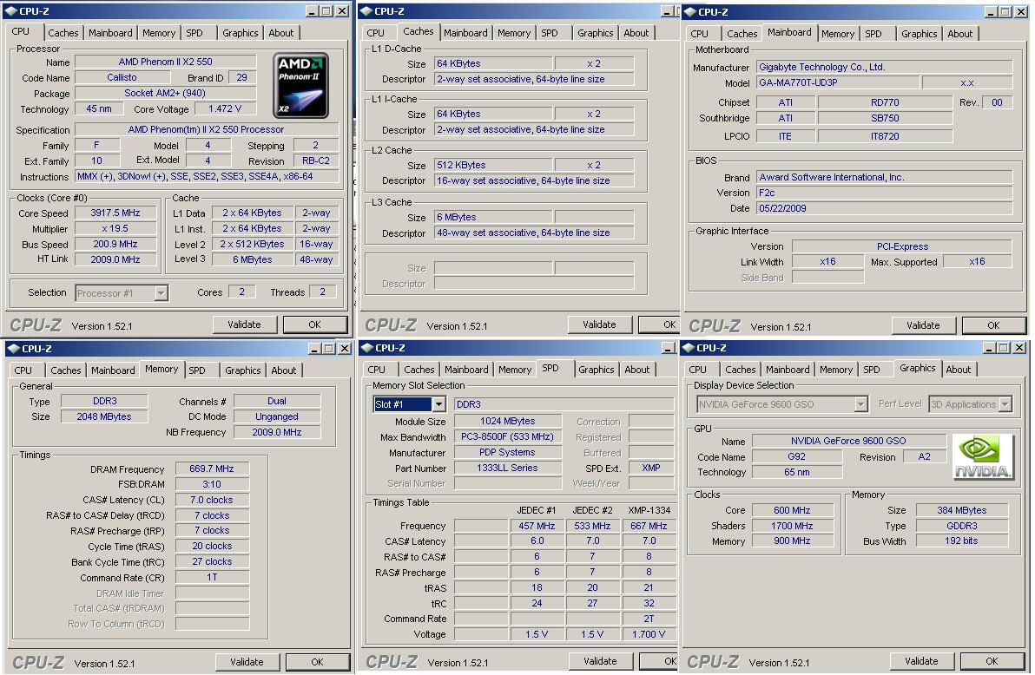The width and height of the screenshot is (1035, 675).
Task: Click the Core Voltage value 1.472 V
Action: coord(225,108)
